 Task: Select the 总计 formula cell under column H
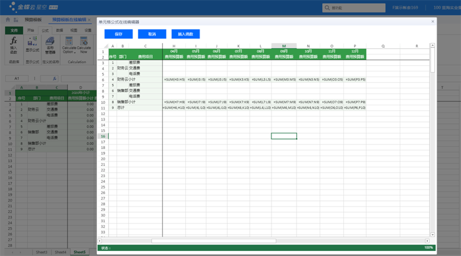coord(174,108)
